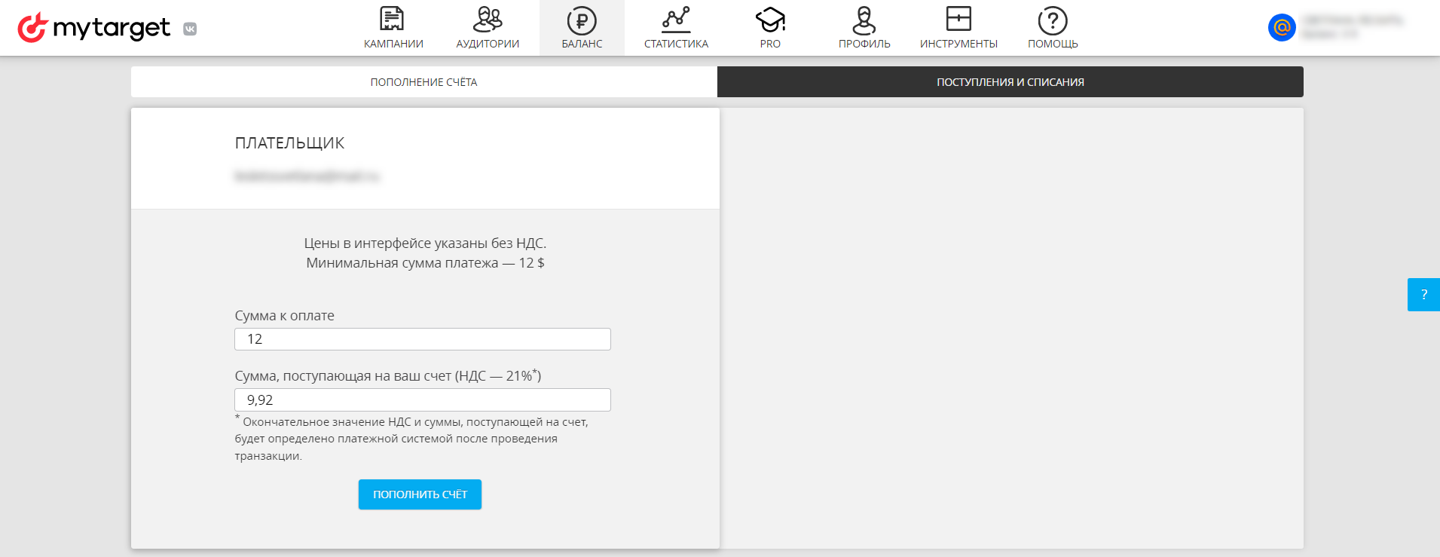This screenshot has height=557, width=1440.
Task: Click the blue @ account avatar
Action: [x=1282, y=28]
